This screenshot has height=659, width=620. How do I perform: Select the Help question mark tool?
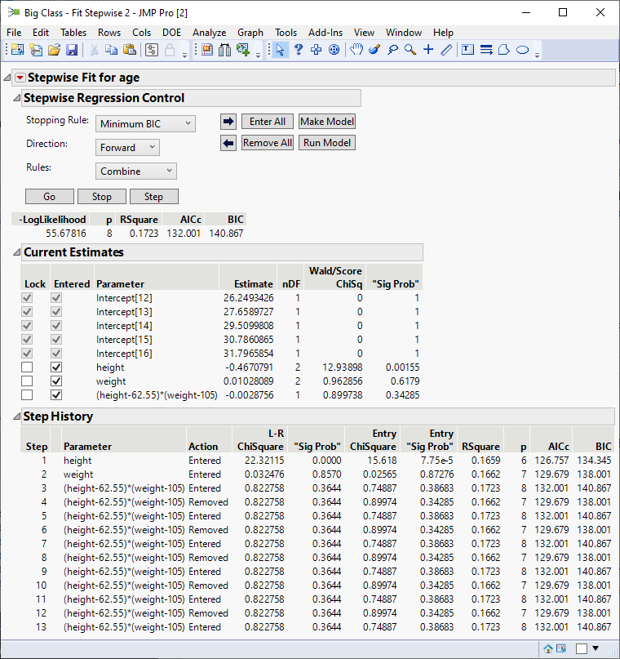click(x=299, y=50)
